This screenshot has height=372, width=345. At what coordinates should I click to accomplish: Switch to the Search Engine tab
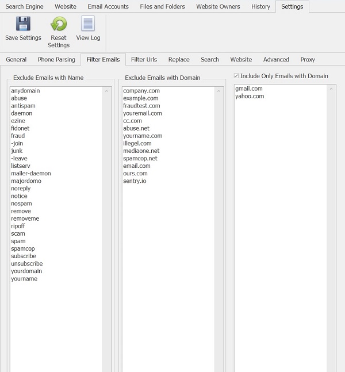(25, 6)
